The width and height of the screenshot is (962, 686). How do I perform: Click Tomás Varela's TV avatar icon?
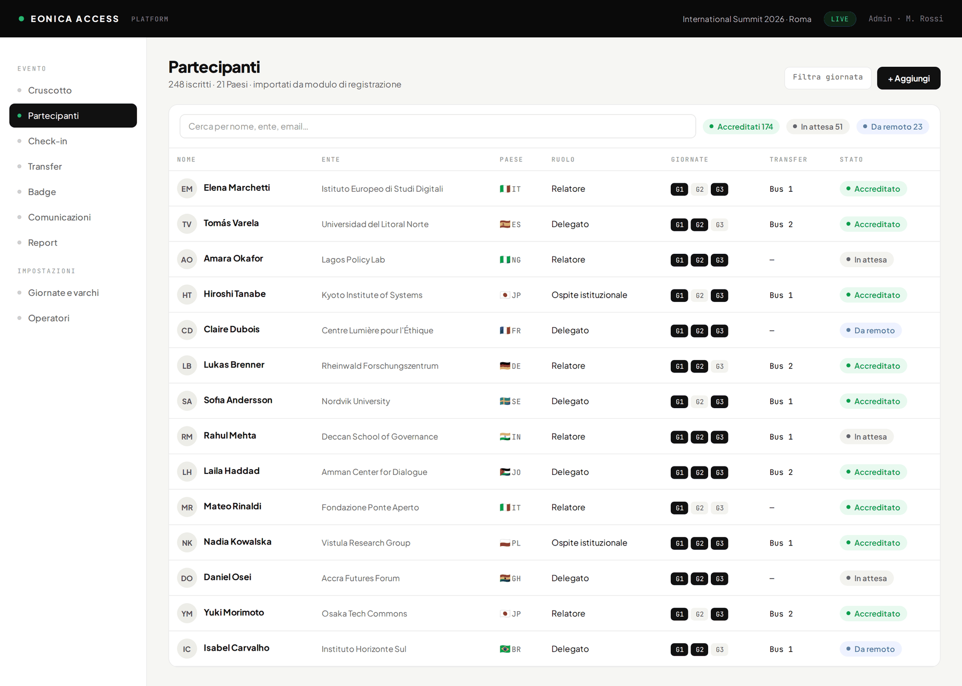tap(187, 224)
